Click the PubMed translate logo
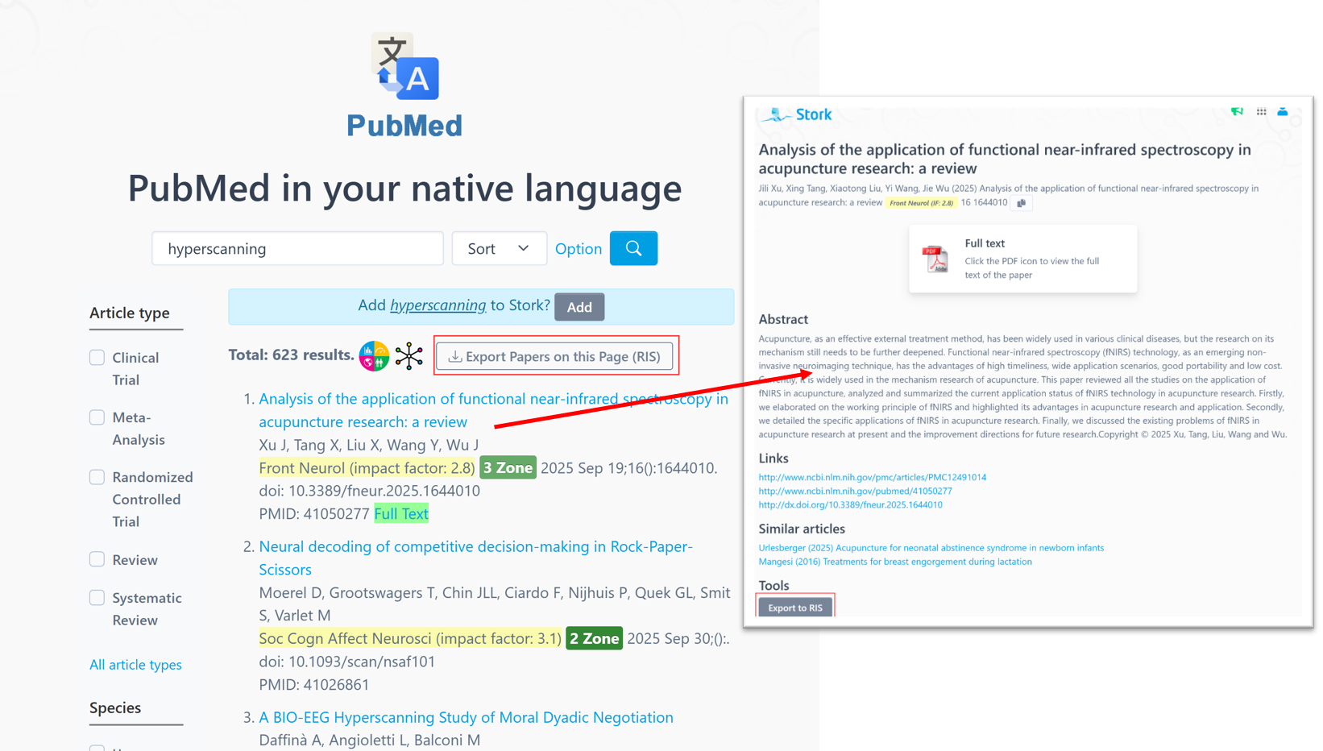The height and width of the screenshot is (751, 1323). pyautogui.click(x=404, y=67)
